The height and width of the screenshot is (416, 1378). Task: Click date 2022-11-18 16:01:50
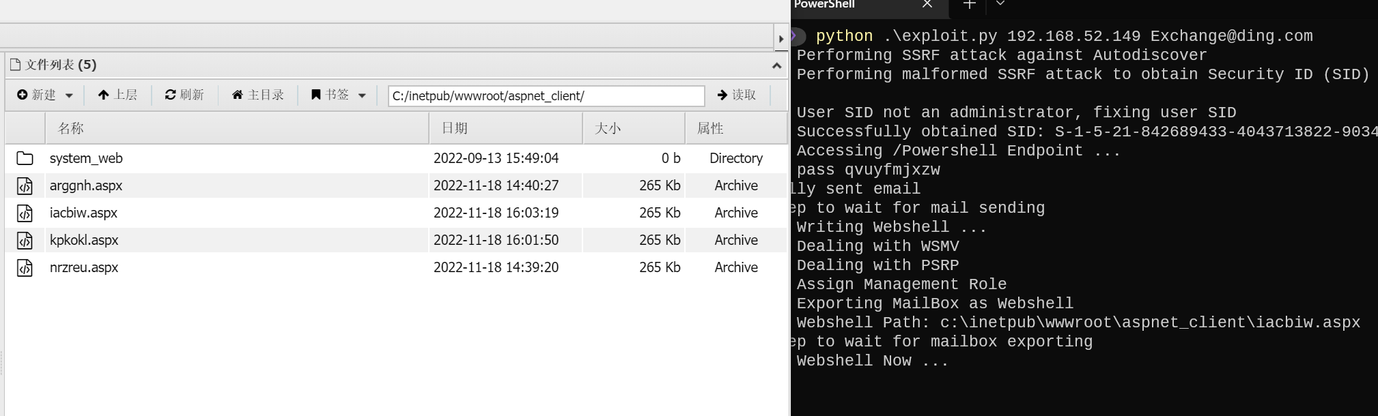496,240
